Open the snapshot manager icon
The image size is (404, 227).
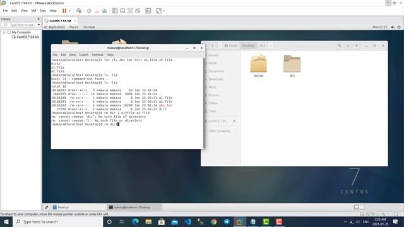click(104, 11)
